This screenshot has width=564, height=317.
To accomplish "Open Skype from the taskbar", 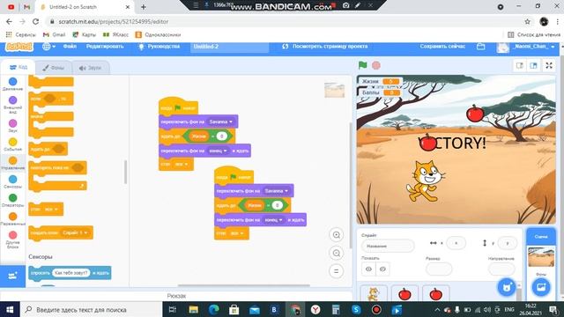I will 356,309.
